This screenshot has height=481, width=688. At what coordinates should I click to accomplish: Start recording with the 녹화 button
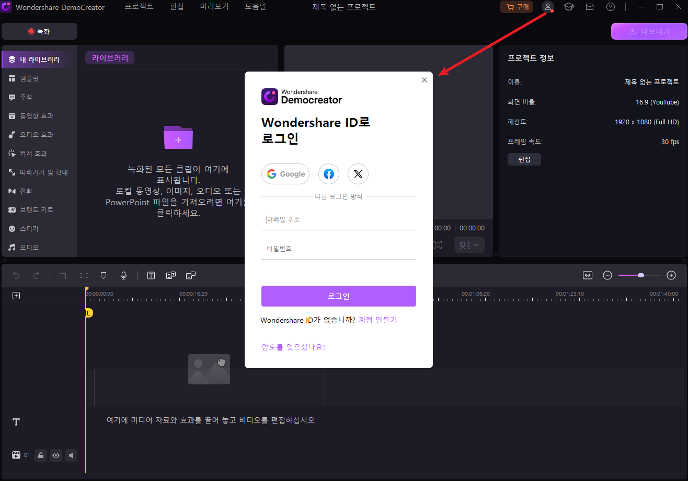tap(39, 31)
